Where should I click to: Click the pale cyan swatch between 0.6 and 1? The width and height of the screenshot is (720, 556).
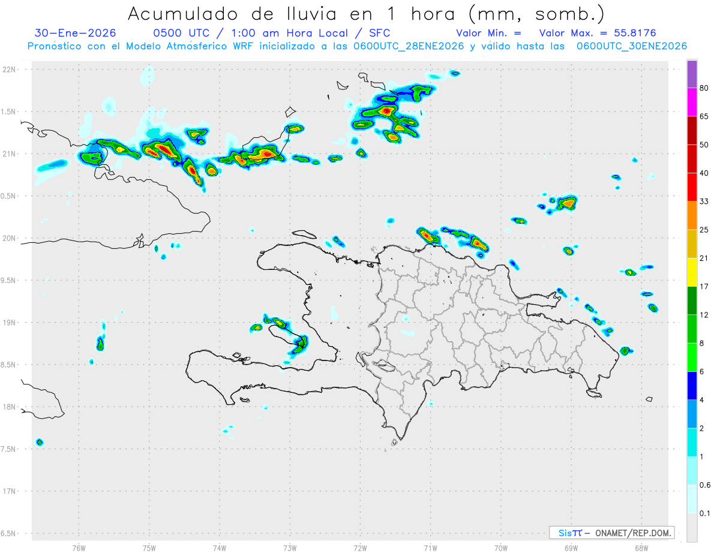coord(692,470)
